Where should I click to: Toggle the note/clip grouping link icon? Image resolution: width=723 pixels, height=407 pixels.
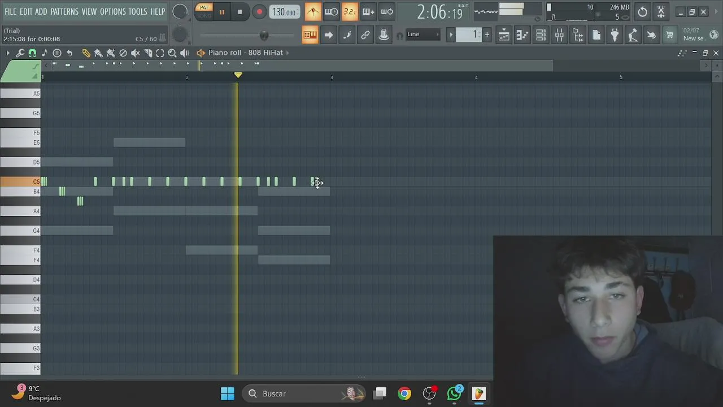tap(365, 35)
